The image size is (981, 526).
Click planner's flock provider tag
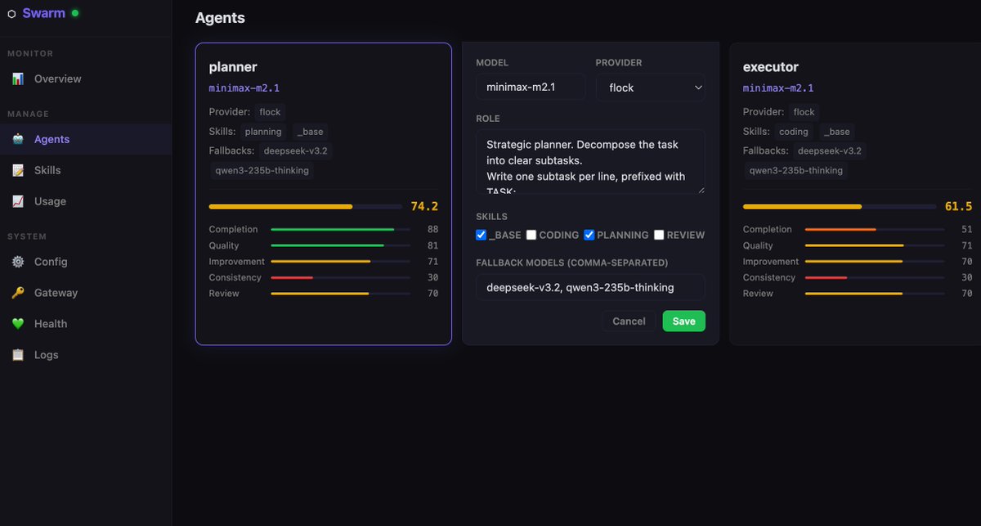pyautogui.click(x=270, y=112)
